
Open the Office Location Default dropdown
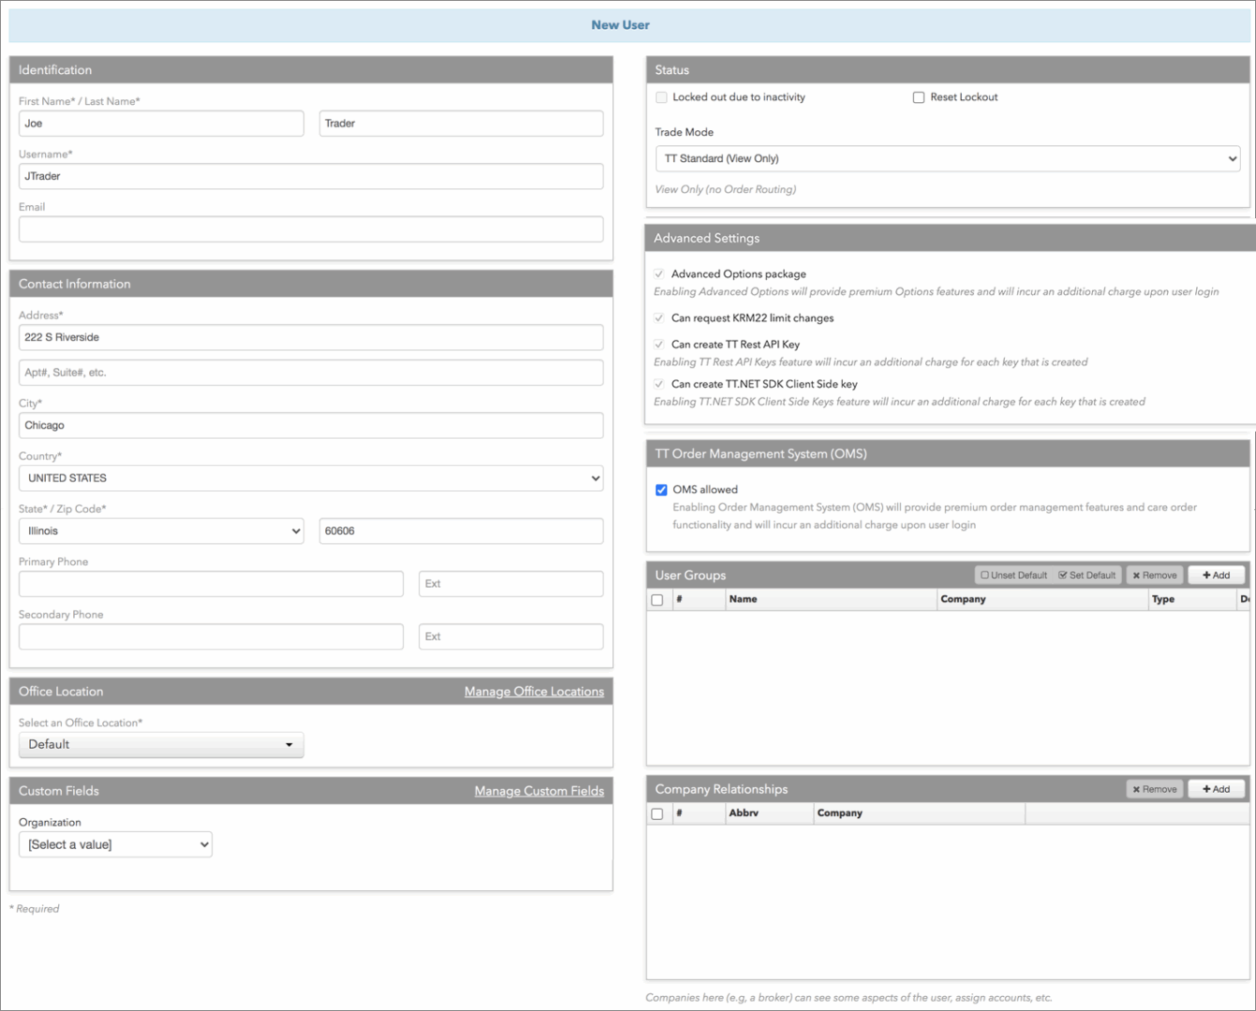click(161, 744)
